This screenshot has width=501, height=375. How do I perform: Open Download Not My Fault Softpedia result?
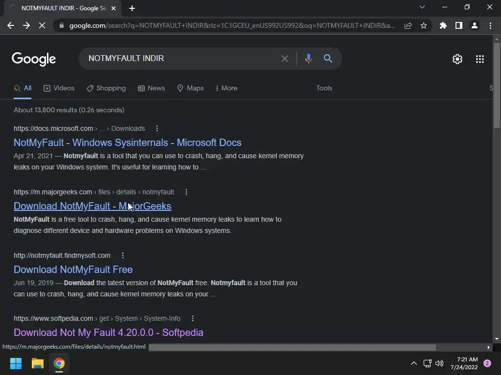[108, 333]
